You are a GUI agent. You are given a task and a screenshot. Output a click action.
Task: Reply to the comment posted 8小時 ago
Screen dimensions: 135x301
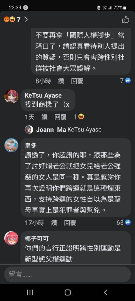pos(77,81)
